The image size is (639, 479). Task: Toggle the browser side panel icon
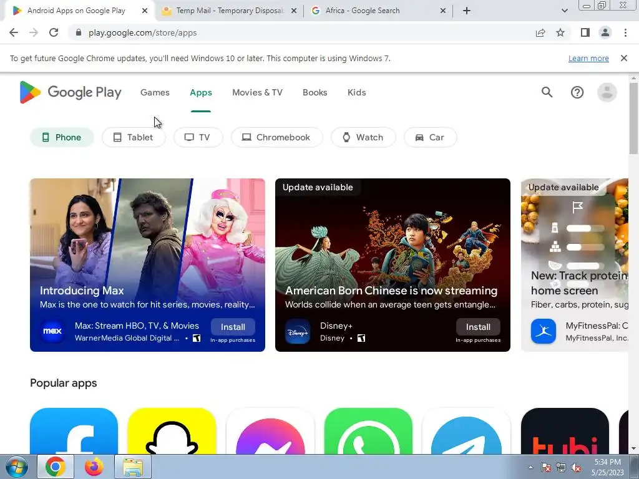585,32
